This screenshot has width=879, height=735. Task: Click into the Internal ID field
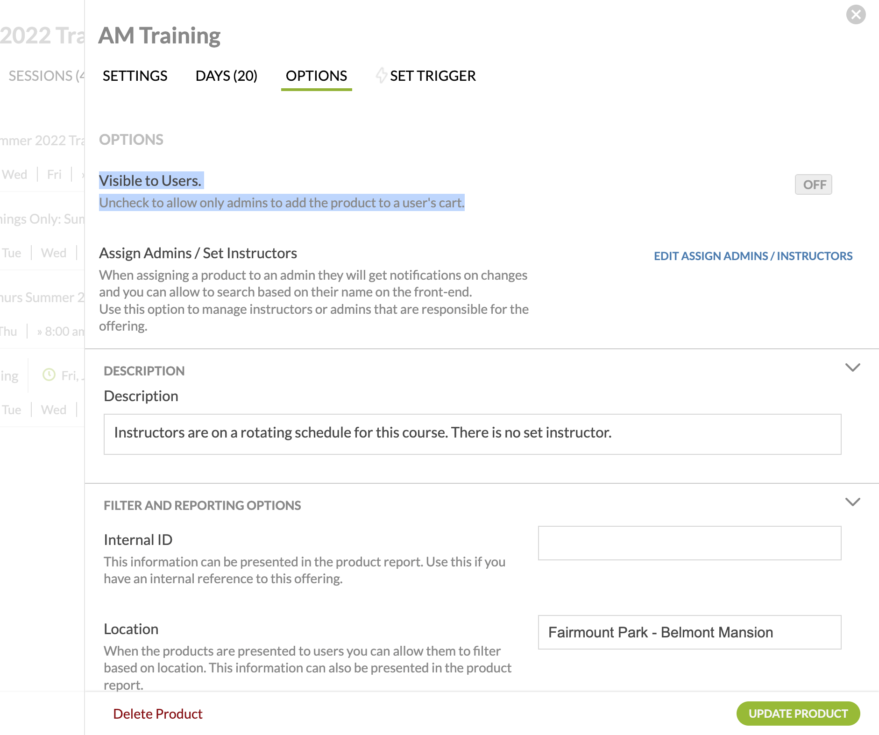689,543
